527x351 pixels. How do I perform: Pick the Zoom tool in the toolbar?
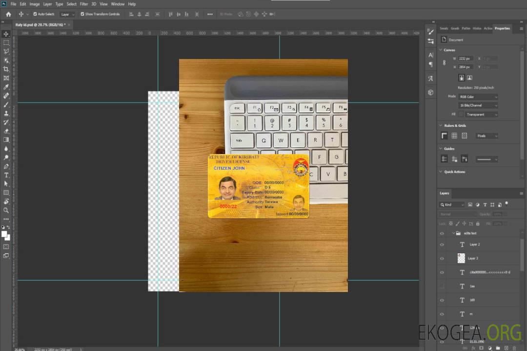6,210
